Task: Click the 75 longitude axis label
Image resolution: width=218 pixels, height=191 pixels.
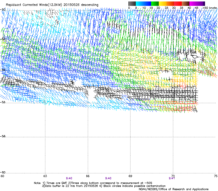Action: 216,176
